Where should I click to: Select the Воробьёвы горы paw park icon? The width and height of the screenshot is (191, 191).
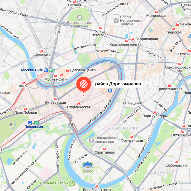[72, 183]
